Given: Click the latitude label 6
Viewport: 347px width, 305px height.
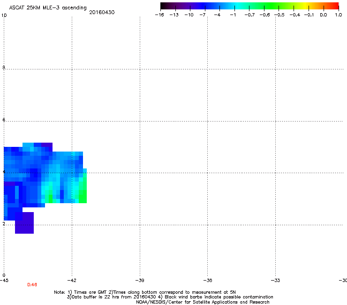Looking at the screenshot, I should 4,120.
